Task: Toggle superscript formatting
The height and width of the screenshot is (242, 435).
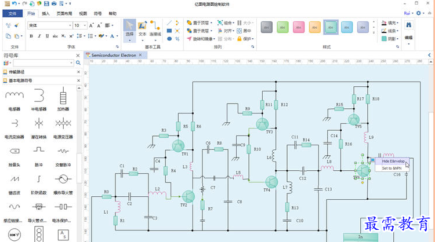Action: pos(71,36)
